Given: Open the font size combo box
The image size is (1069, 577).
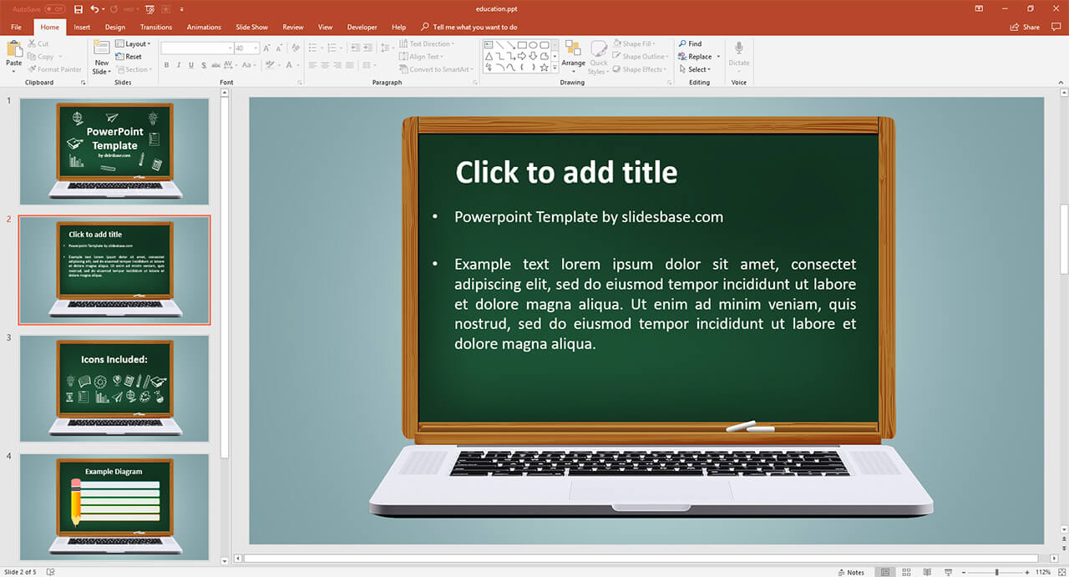Looking at the screenshot, I should [246, 48].
